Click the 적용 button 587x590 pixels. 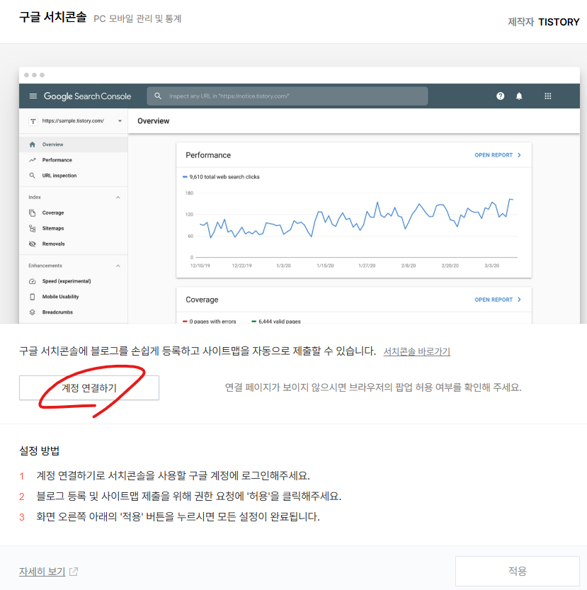pyautogui.click(x=518, y=571)
